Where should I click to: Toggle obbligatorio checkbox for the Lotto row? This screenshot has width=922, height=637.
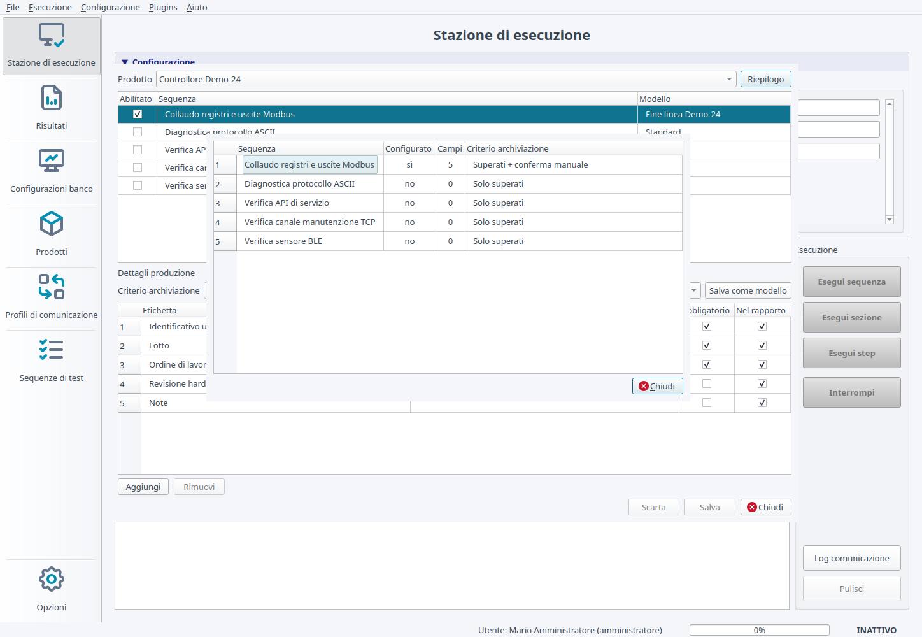[x=707, y=345]
